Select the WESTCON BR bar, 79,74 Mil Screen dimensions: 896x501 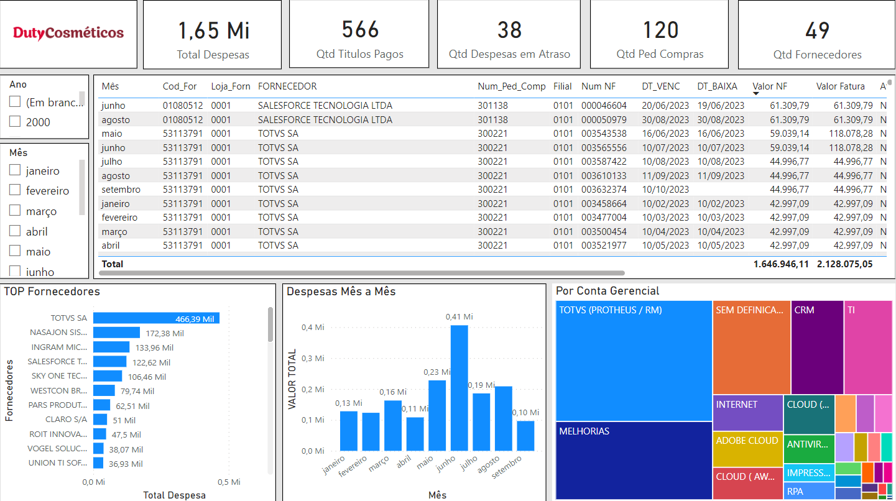[x=104, y=390]
